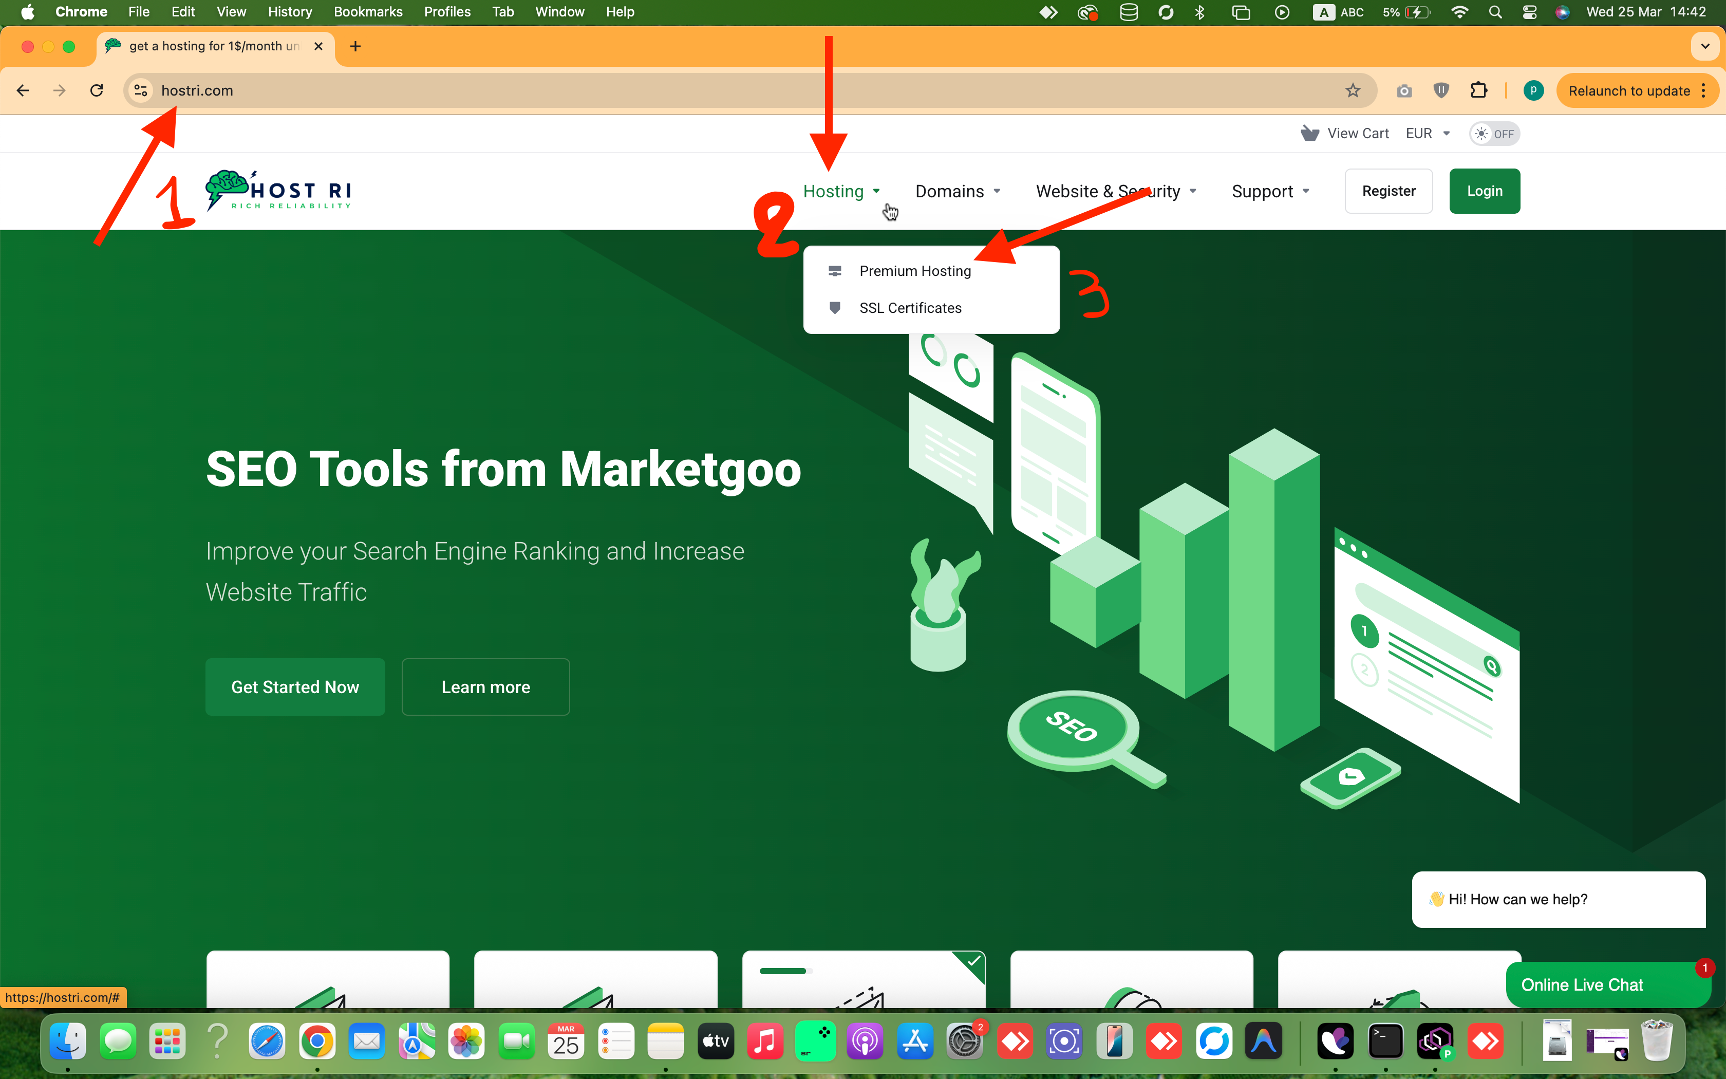1726x1079 pixels.
Task: Click the bookmark star icon
Action: click(x=1352, y=90)
